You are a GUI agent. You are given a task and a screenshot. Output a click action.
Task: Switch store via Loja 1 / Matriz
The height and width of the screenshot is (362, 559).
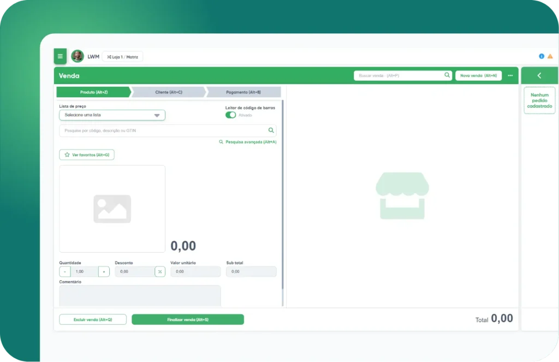point(122,57)
